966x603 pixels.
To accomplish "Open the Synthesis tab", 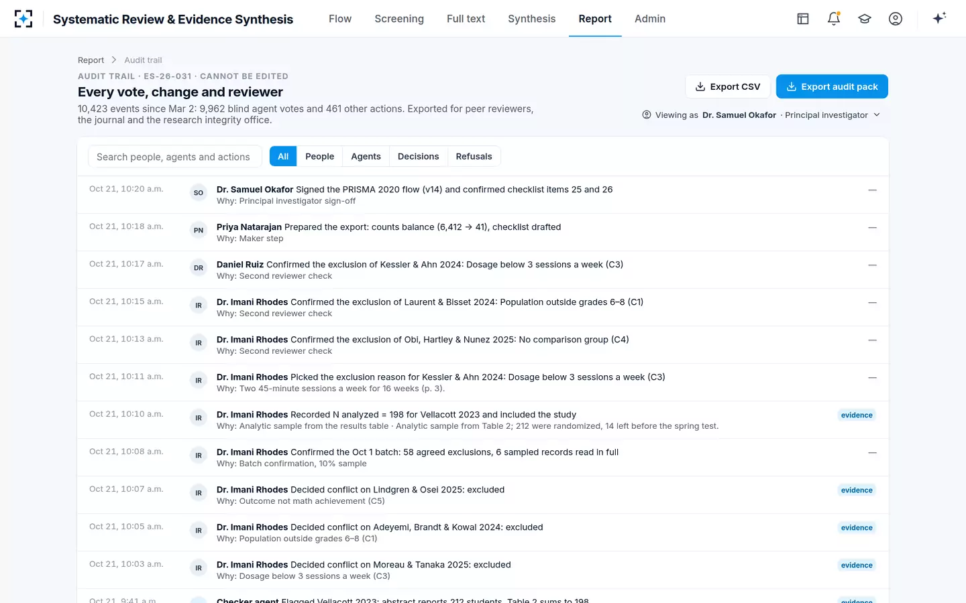I will coord(532,19).
